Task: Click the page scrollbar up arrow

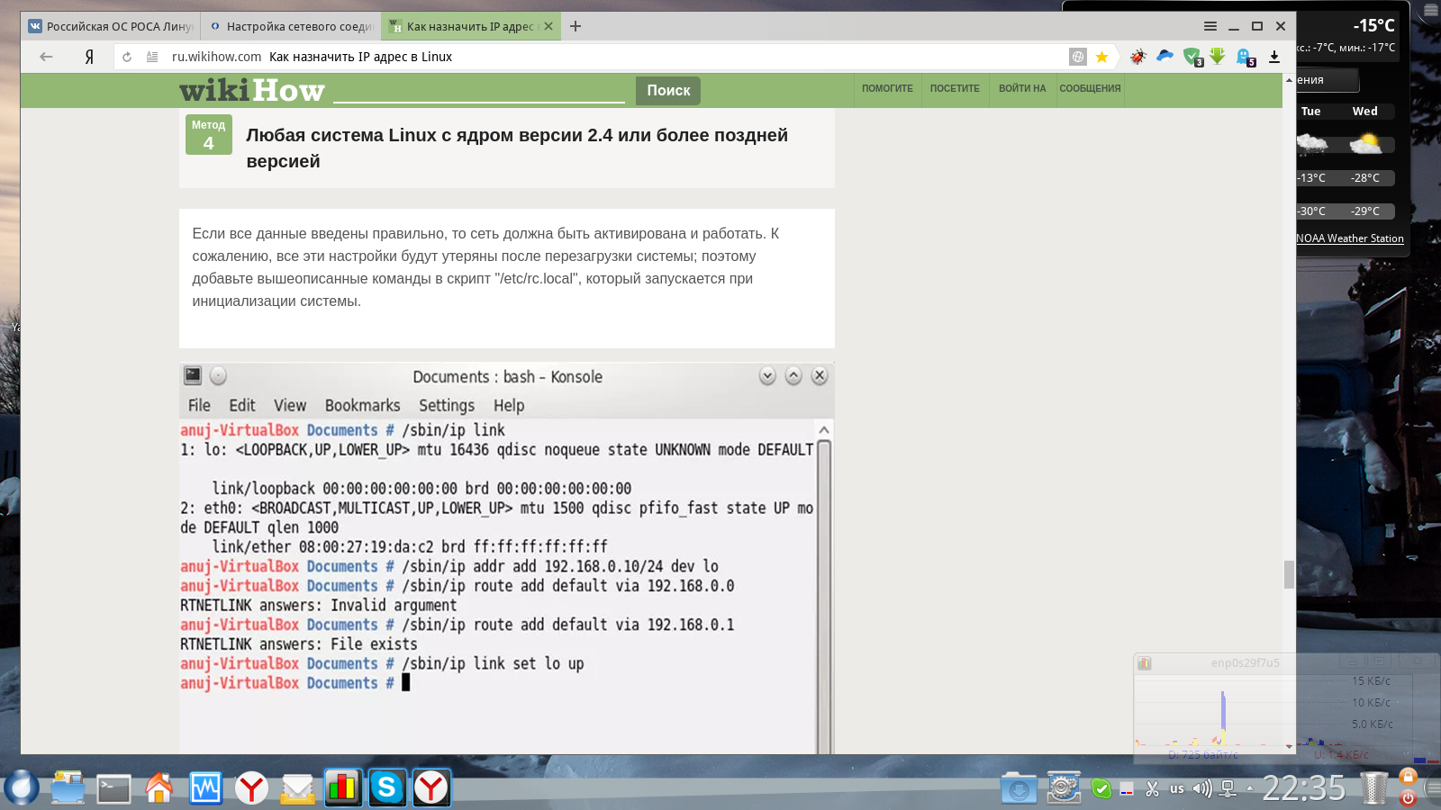Action: point(1289,80)
